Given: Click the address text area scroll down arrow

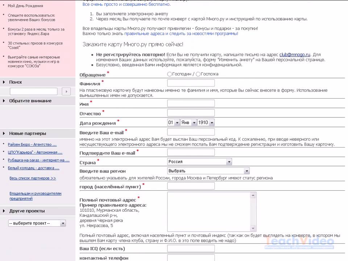Looking at the screenshot, I should [x=253, y=228].
